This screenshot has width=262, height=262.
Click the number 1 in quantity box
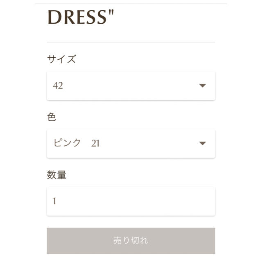[54, 201]
